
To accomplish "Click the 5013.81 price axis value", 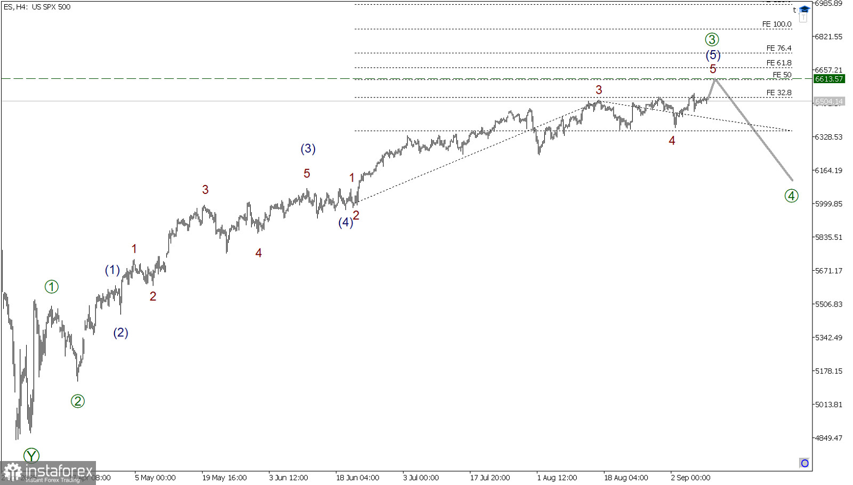I will [x=828, y=405].
